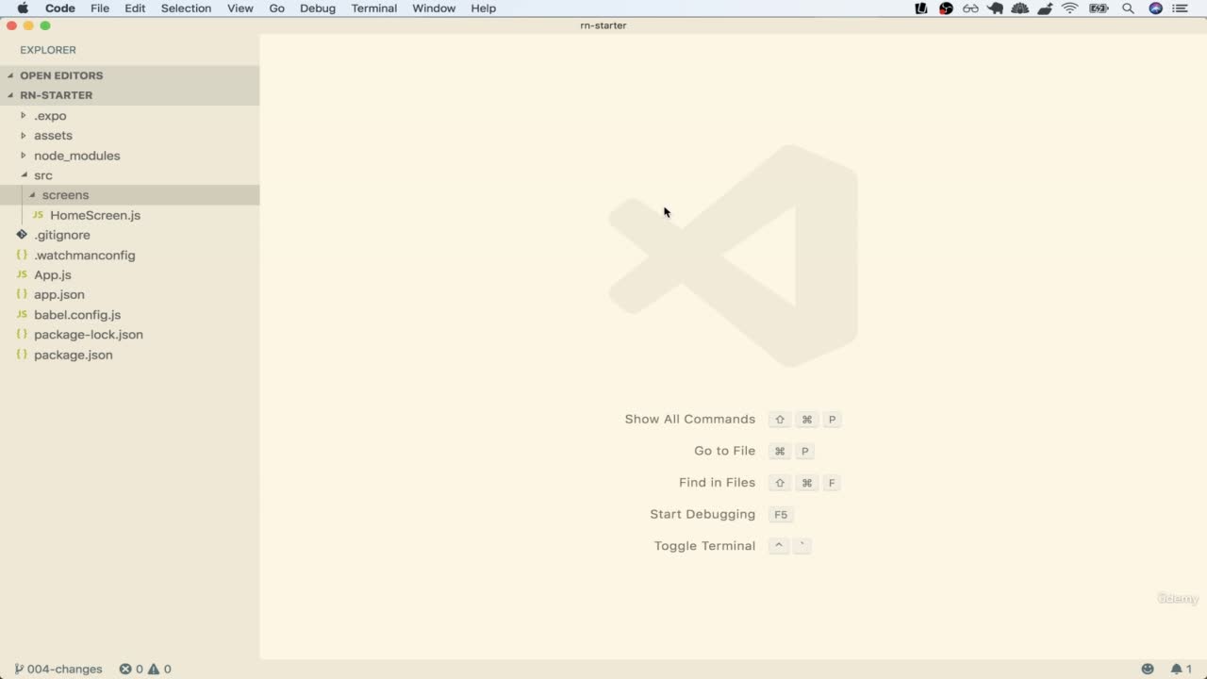Click braces icon beside package.json
The height and width of the screenshot is (679, 1207).
point(22,355)
